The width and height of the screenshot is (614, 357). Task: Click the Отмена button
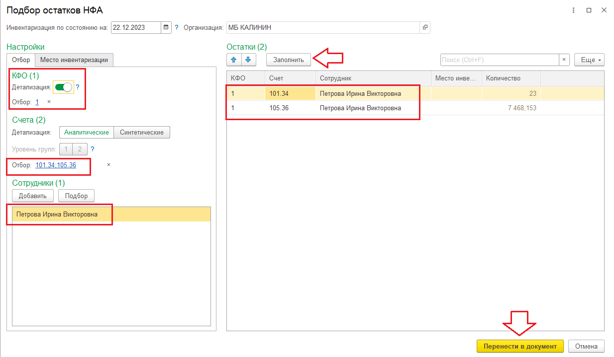(586, 346)
